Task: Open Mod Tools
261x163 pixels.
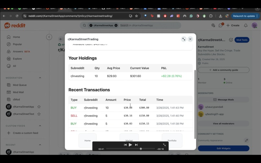Action: point(242,40)
